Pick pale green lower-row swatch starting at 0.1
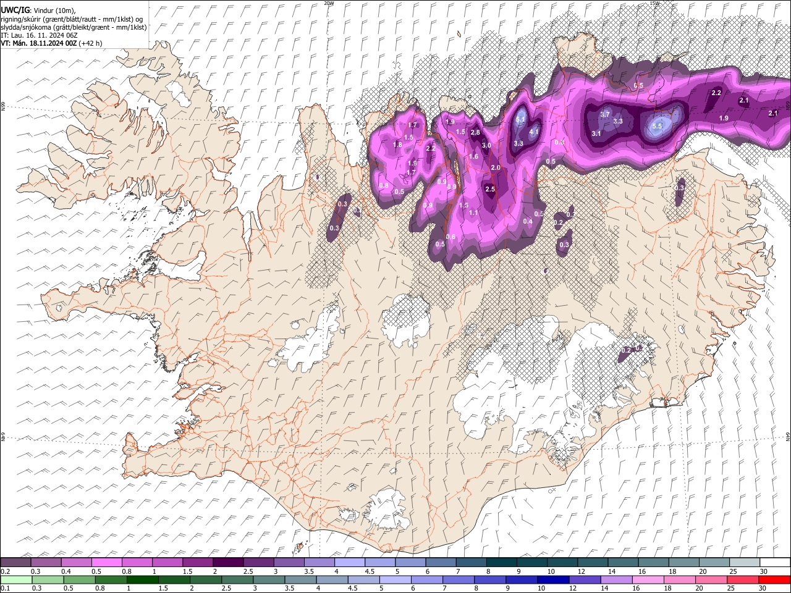 (15, 579)
